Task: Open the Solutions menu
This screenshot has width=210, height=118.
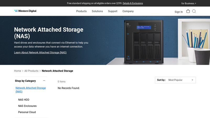Action: tap(97, 11)
